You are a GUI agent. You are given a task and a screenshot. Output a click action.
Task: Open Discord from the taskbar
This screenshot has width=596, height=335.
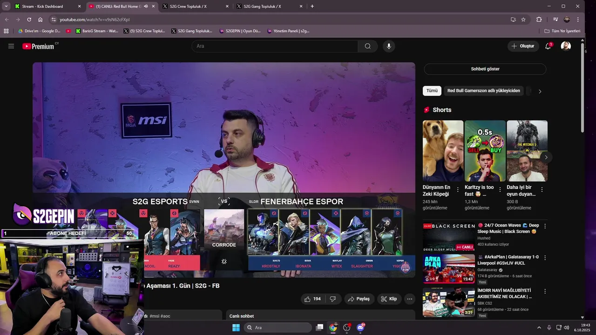pyautogui.click(x=360, y=328)
